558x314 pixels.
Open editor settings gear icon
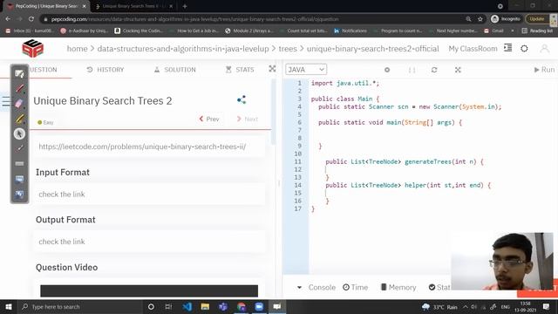click(387, 70)
